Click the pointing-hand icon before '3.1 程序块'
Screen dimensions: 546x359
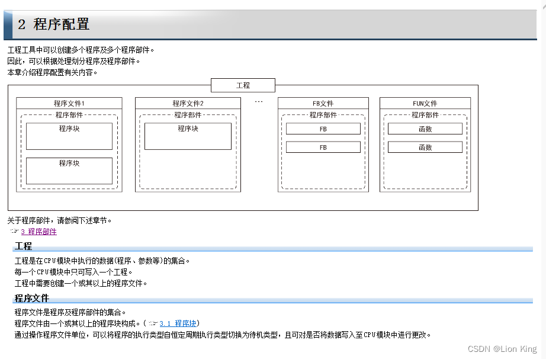coord(153,323)
